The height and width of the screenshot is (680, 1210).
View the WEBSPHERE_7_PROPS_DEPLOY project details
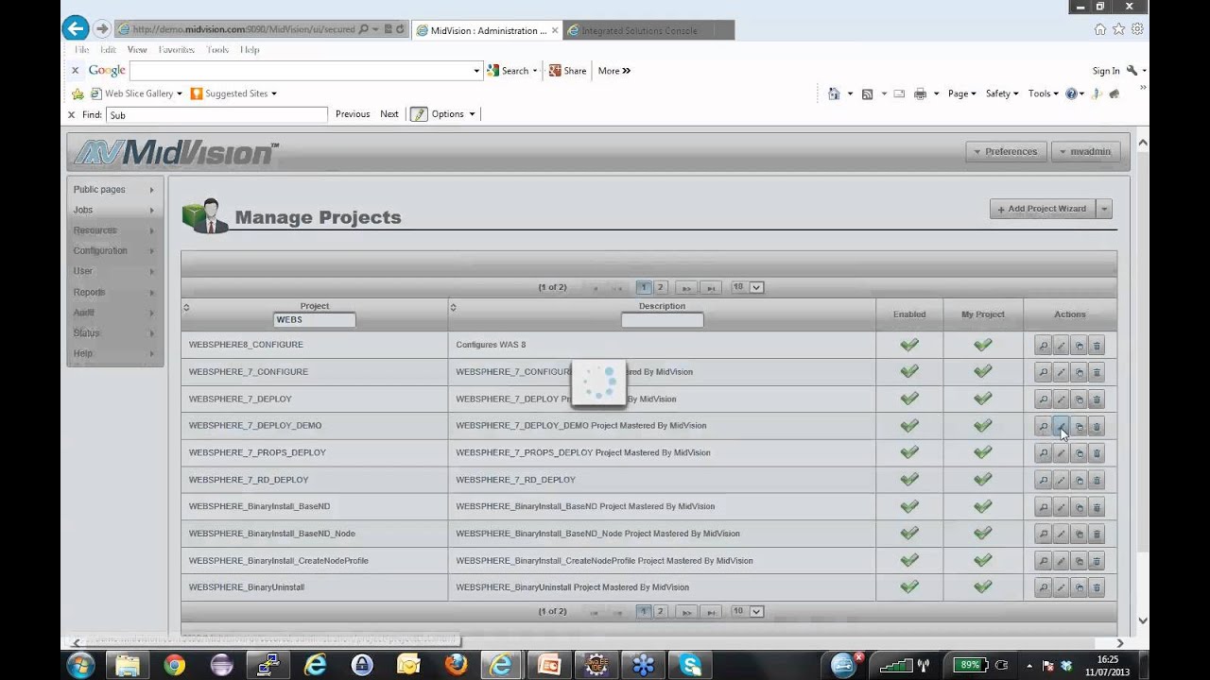click(1043, 453)
